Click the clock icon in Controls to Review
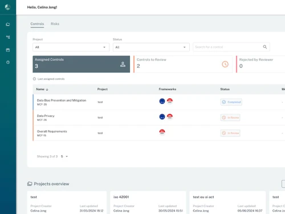Viewport: 285px width, 214px height. 225,64
